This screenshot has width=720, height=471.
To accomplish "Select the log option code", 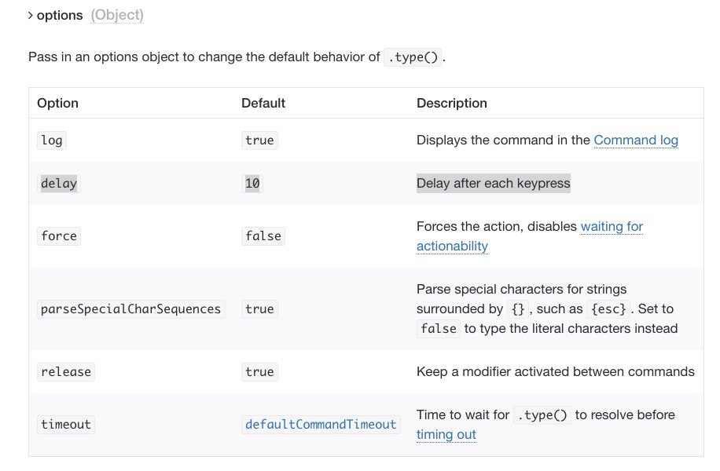I will 51,141.
